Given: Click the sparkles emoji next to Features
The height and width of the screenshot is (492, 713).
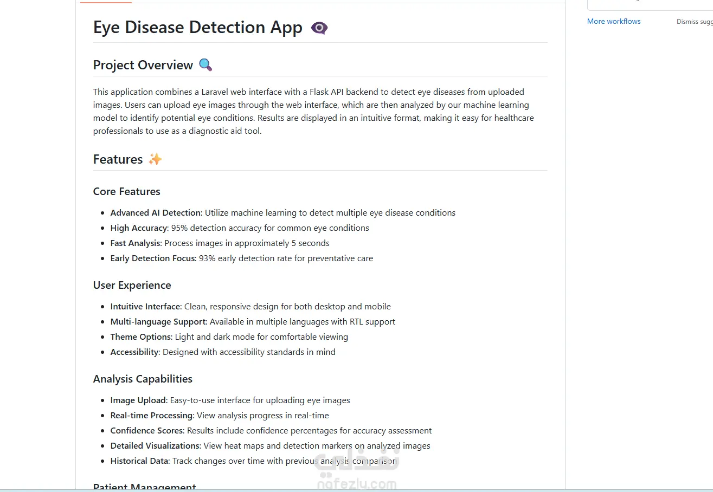Looking at the screenshot, I should [155, 159].
